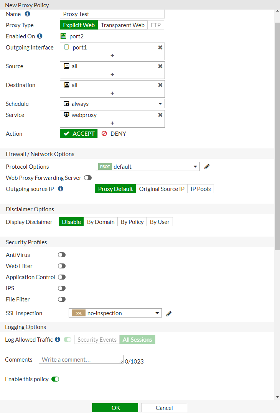Click OK to save the proxy policy
Screen dimensions: 280x413
coord(115,407)
